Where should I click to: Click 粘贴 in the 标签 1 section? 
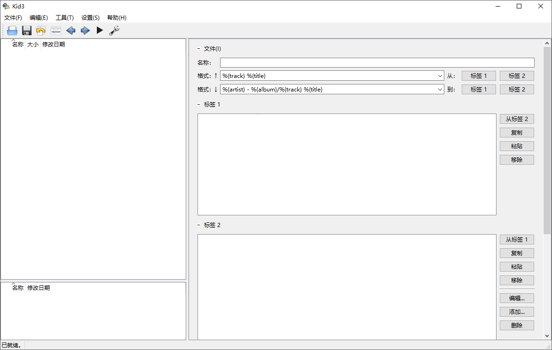pos(517,146)
